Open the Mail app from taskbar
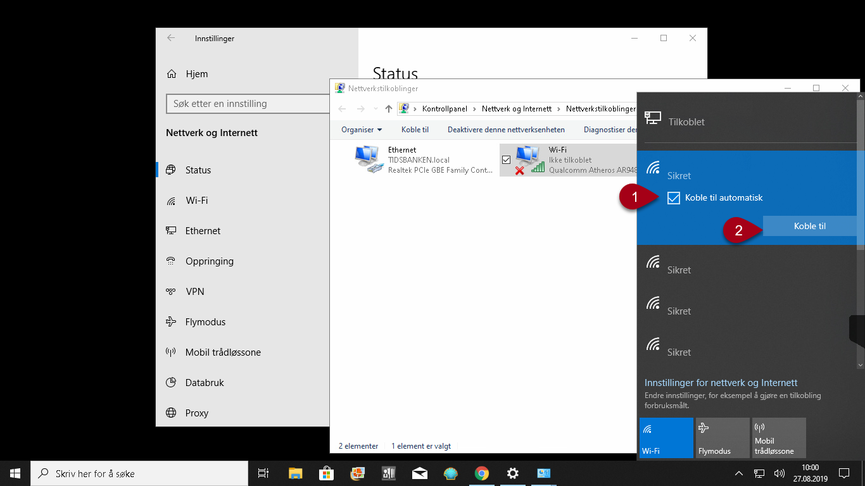This screenshot has width=865, height=486. (419, 473)
